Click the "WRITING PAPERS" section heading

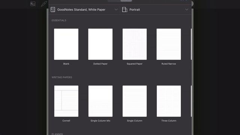click(x=62, y=77)
